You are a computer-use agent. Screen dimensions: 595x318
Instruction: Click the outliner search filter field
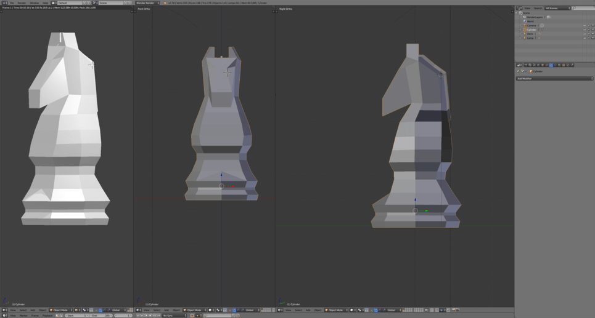click(583, 8)
